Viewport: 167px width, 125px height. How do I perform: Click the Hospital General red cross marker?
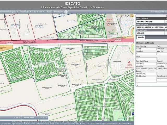click(129, 62)
